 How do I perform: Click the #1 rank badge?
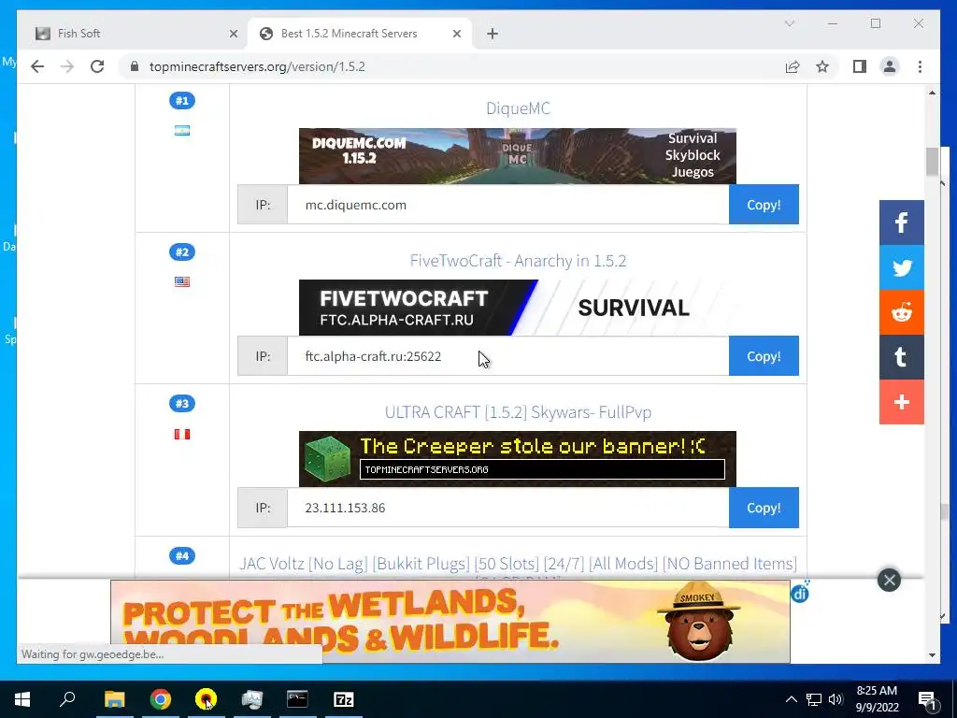(182, 101)
